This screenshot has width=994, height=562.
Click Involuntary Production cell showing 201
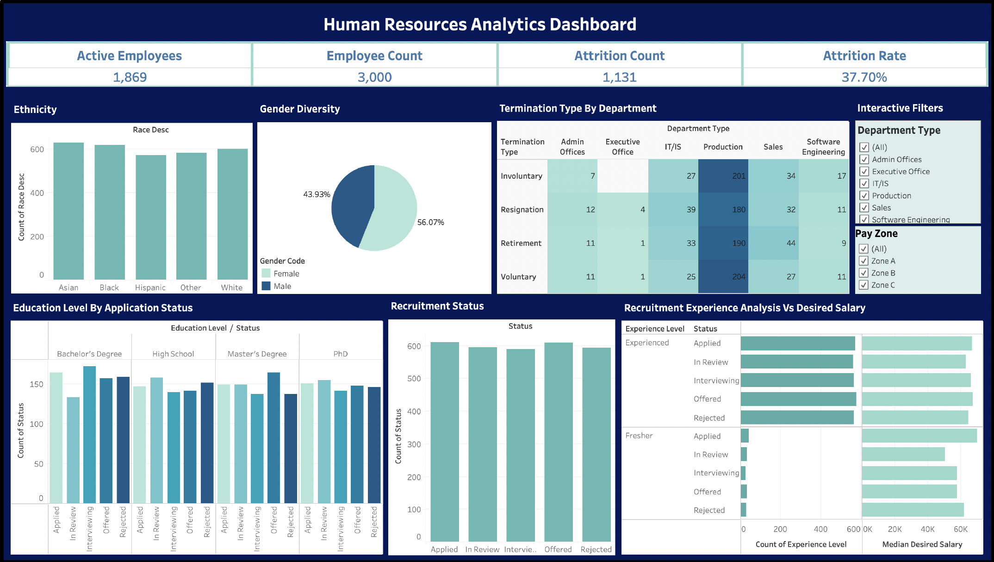723,176
